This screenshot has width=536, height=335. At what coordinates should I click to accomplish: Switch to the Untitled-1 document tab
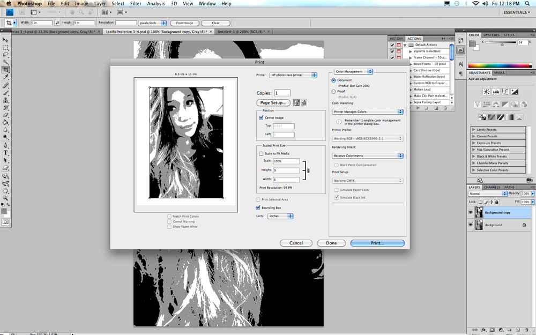240,32
